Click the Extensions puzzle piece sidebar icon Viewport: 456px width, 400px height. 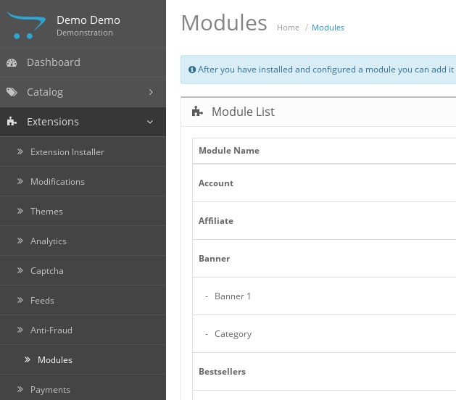point(12,122)
